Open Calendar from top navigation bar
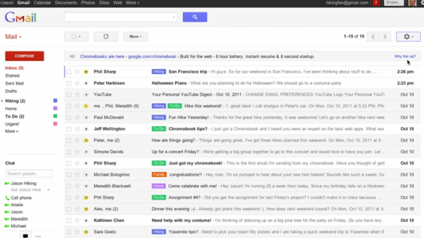 42,3
